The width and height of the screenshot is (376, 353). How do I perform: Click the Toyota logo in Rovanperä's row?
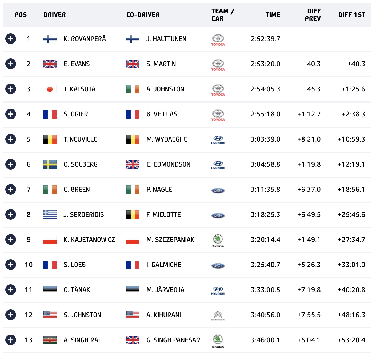pos(218,40)
